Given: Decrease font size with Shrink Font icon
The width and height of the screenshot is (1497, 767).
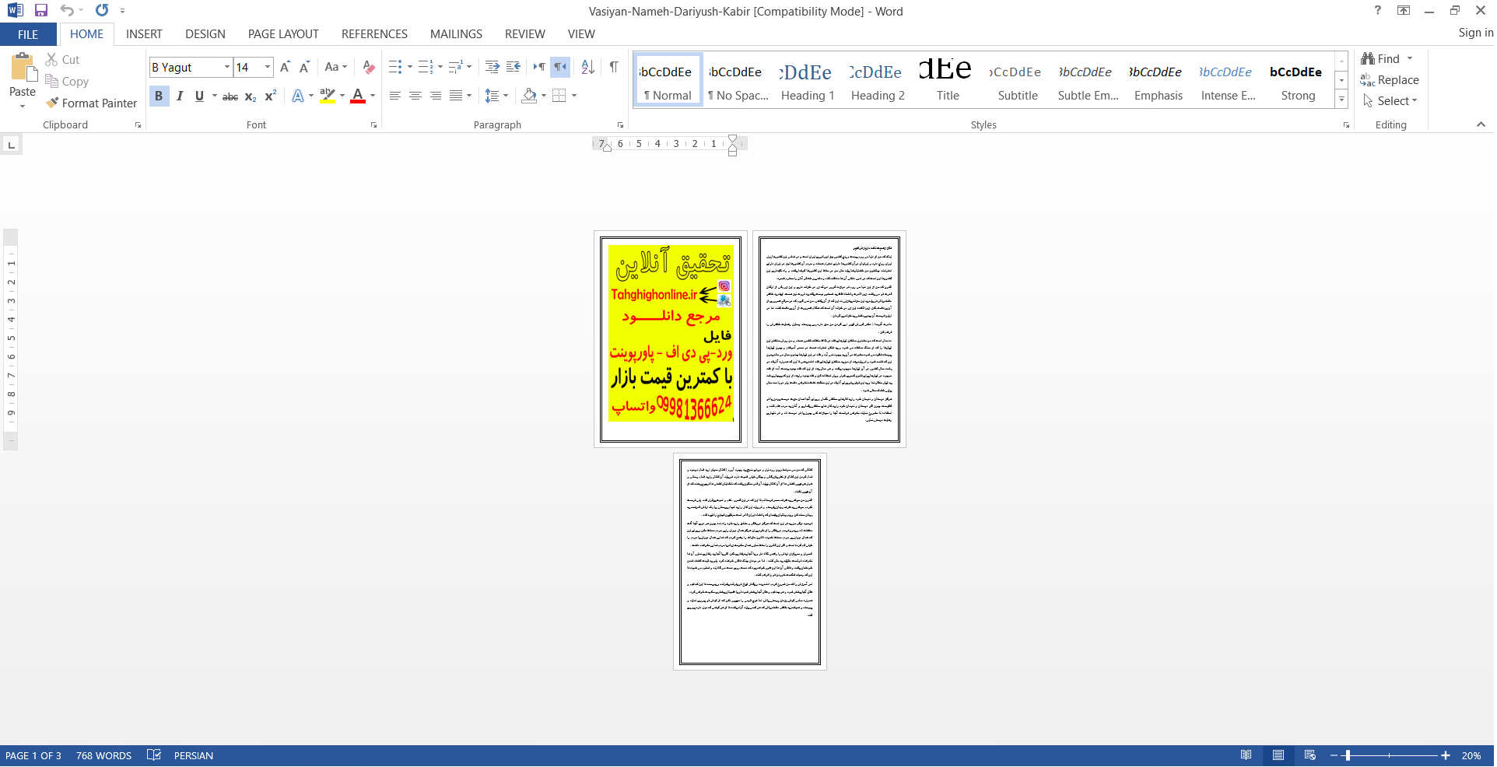Looking at the screenshot, I should (x=304, y=67).
